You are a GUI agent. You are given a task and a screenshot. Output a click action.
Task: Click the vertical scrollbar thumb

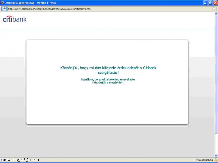[216, 73]
